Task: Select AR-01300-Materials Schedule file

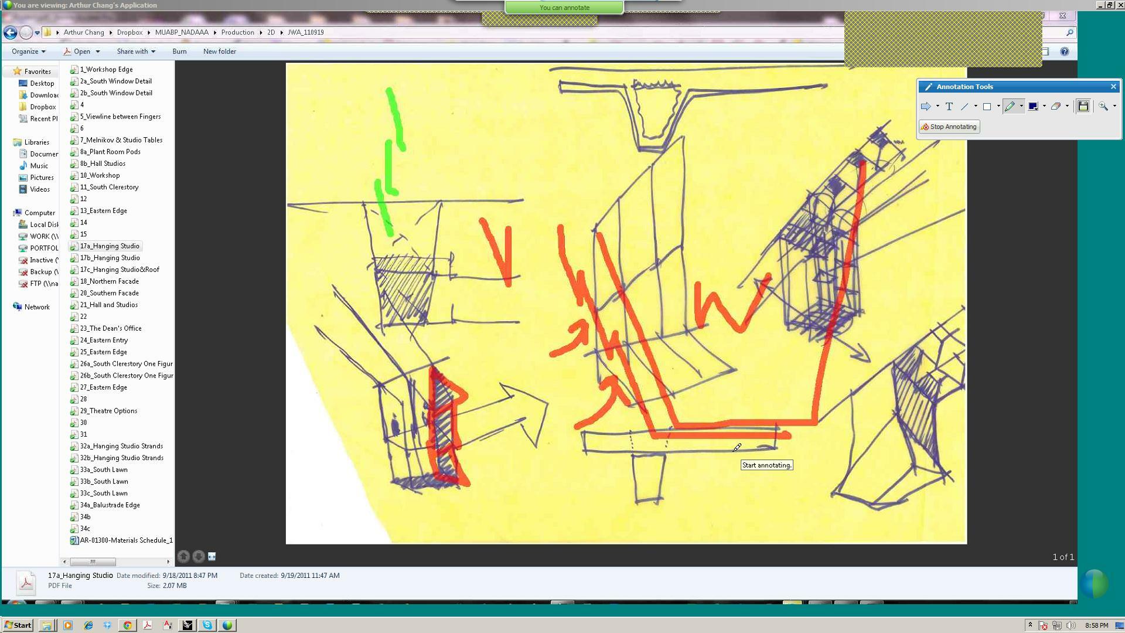Action: [x=121, y=540]
